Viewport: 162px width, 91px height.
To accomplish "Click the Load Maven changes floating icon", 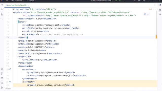I will coord(145,14).
